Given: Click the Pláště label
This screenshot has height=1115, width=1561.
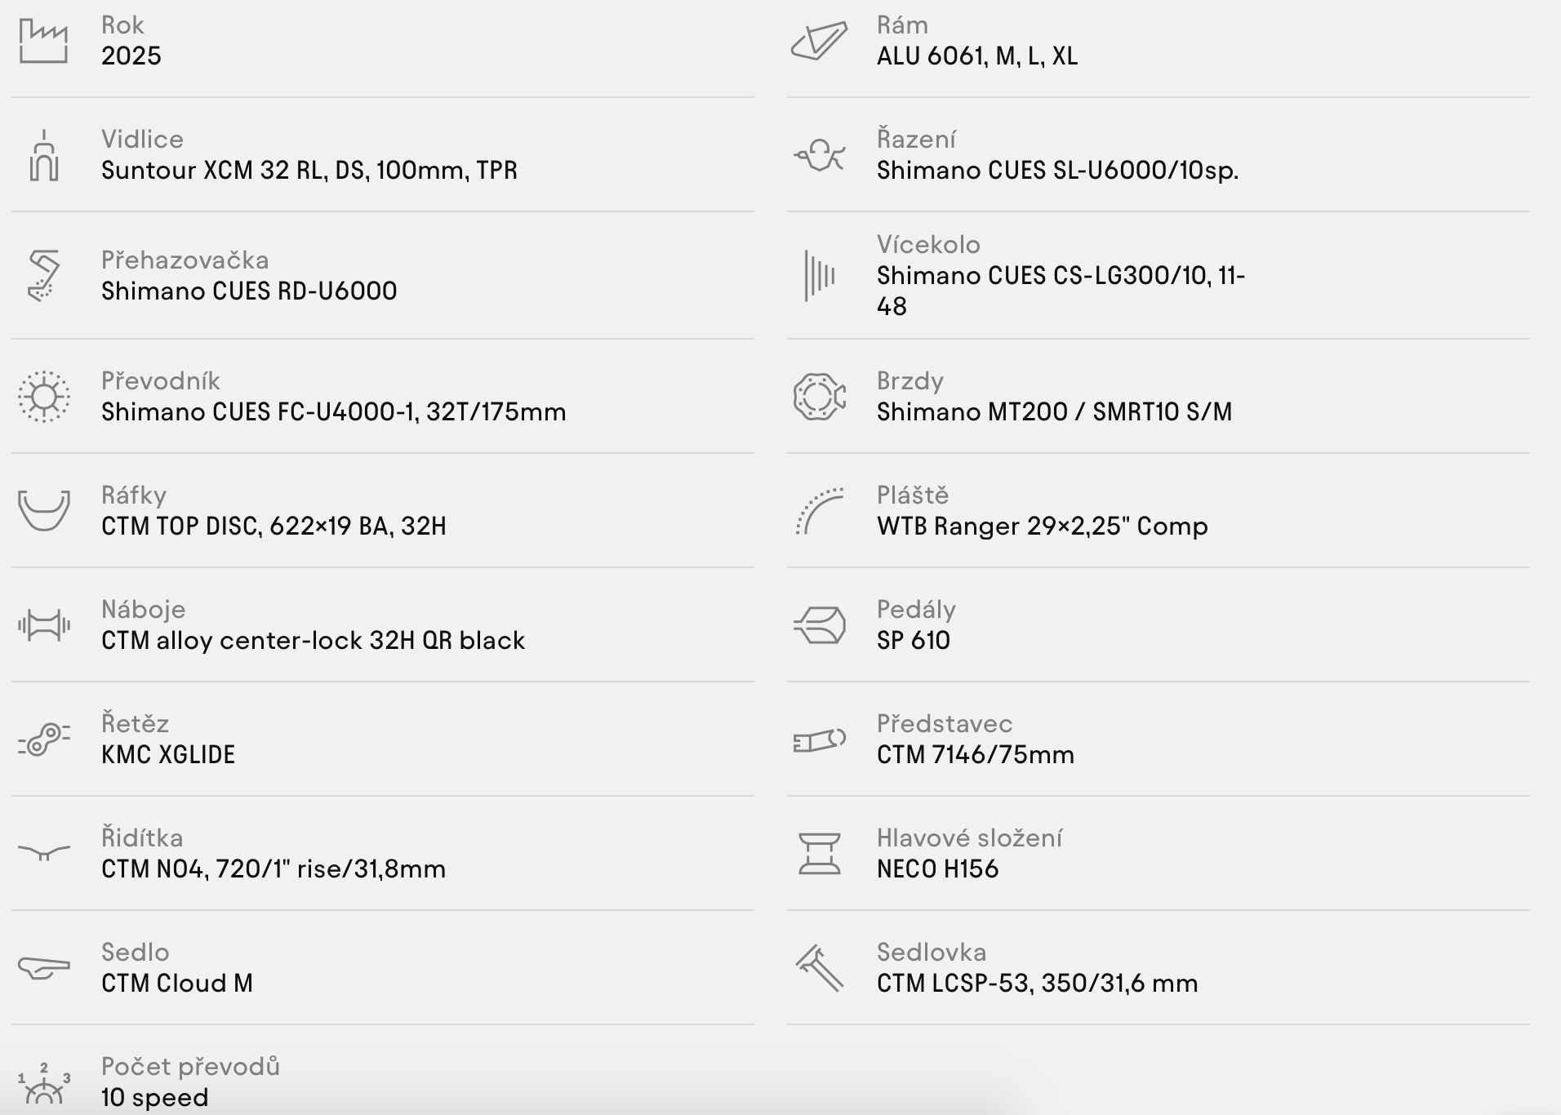Looking at the screenshot, I should pyautogui.click(x=913, y=495).
